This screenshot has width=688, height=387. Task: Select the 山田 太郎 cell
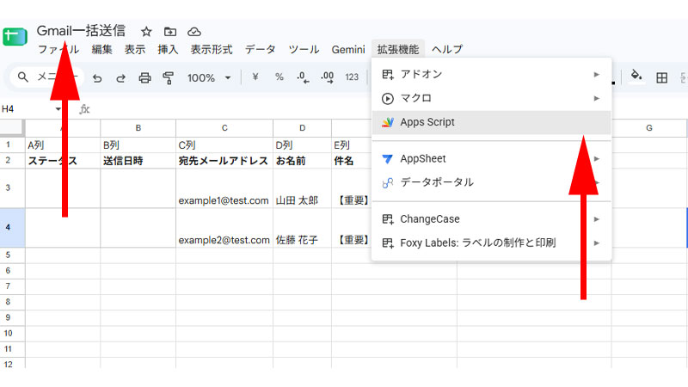[303, 188]
